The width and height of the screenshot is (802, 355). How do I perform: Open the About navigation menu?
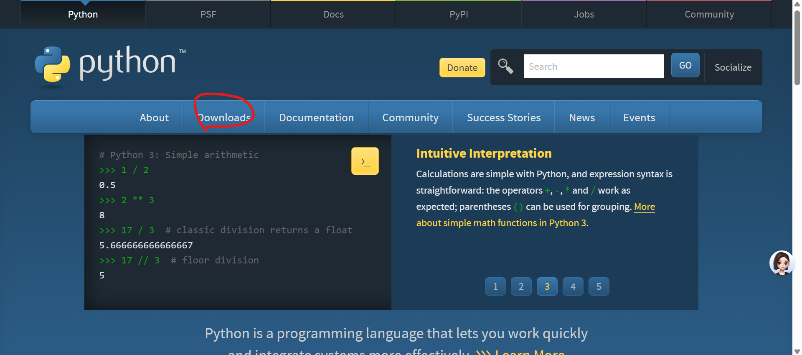click(x=154, y=117)
